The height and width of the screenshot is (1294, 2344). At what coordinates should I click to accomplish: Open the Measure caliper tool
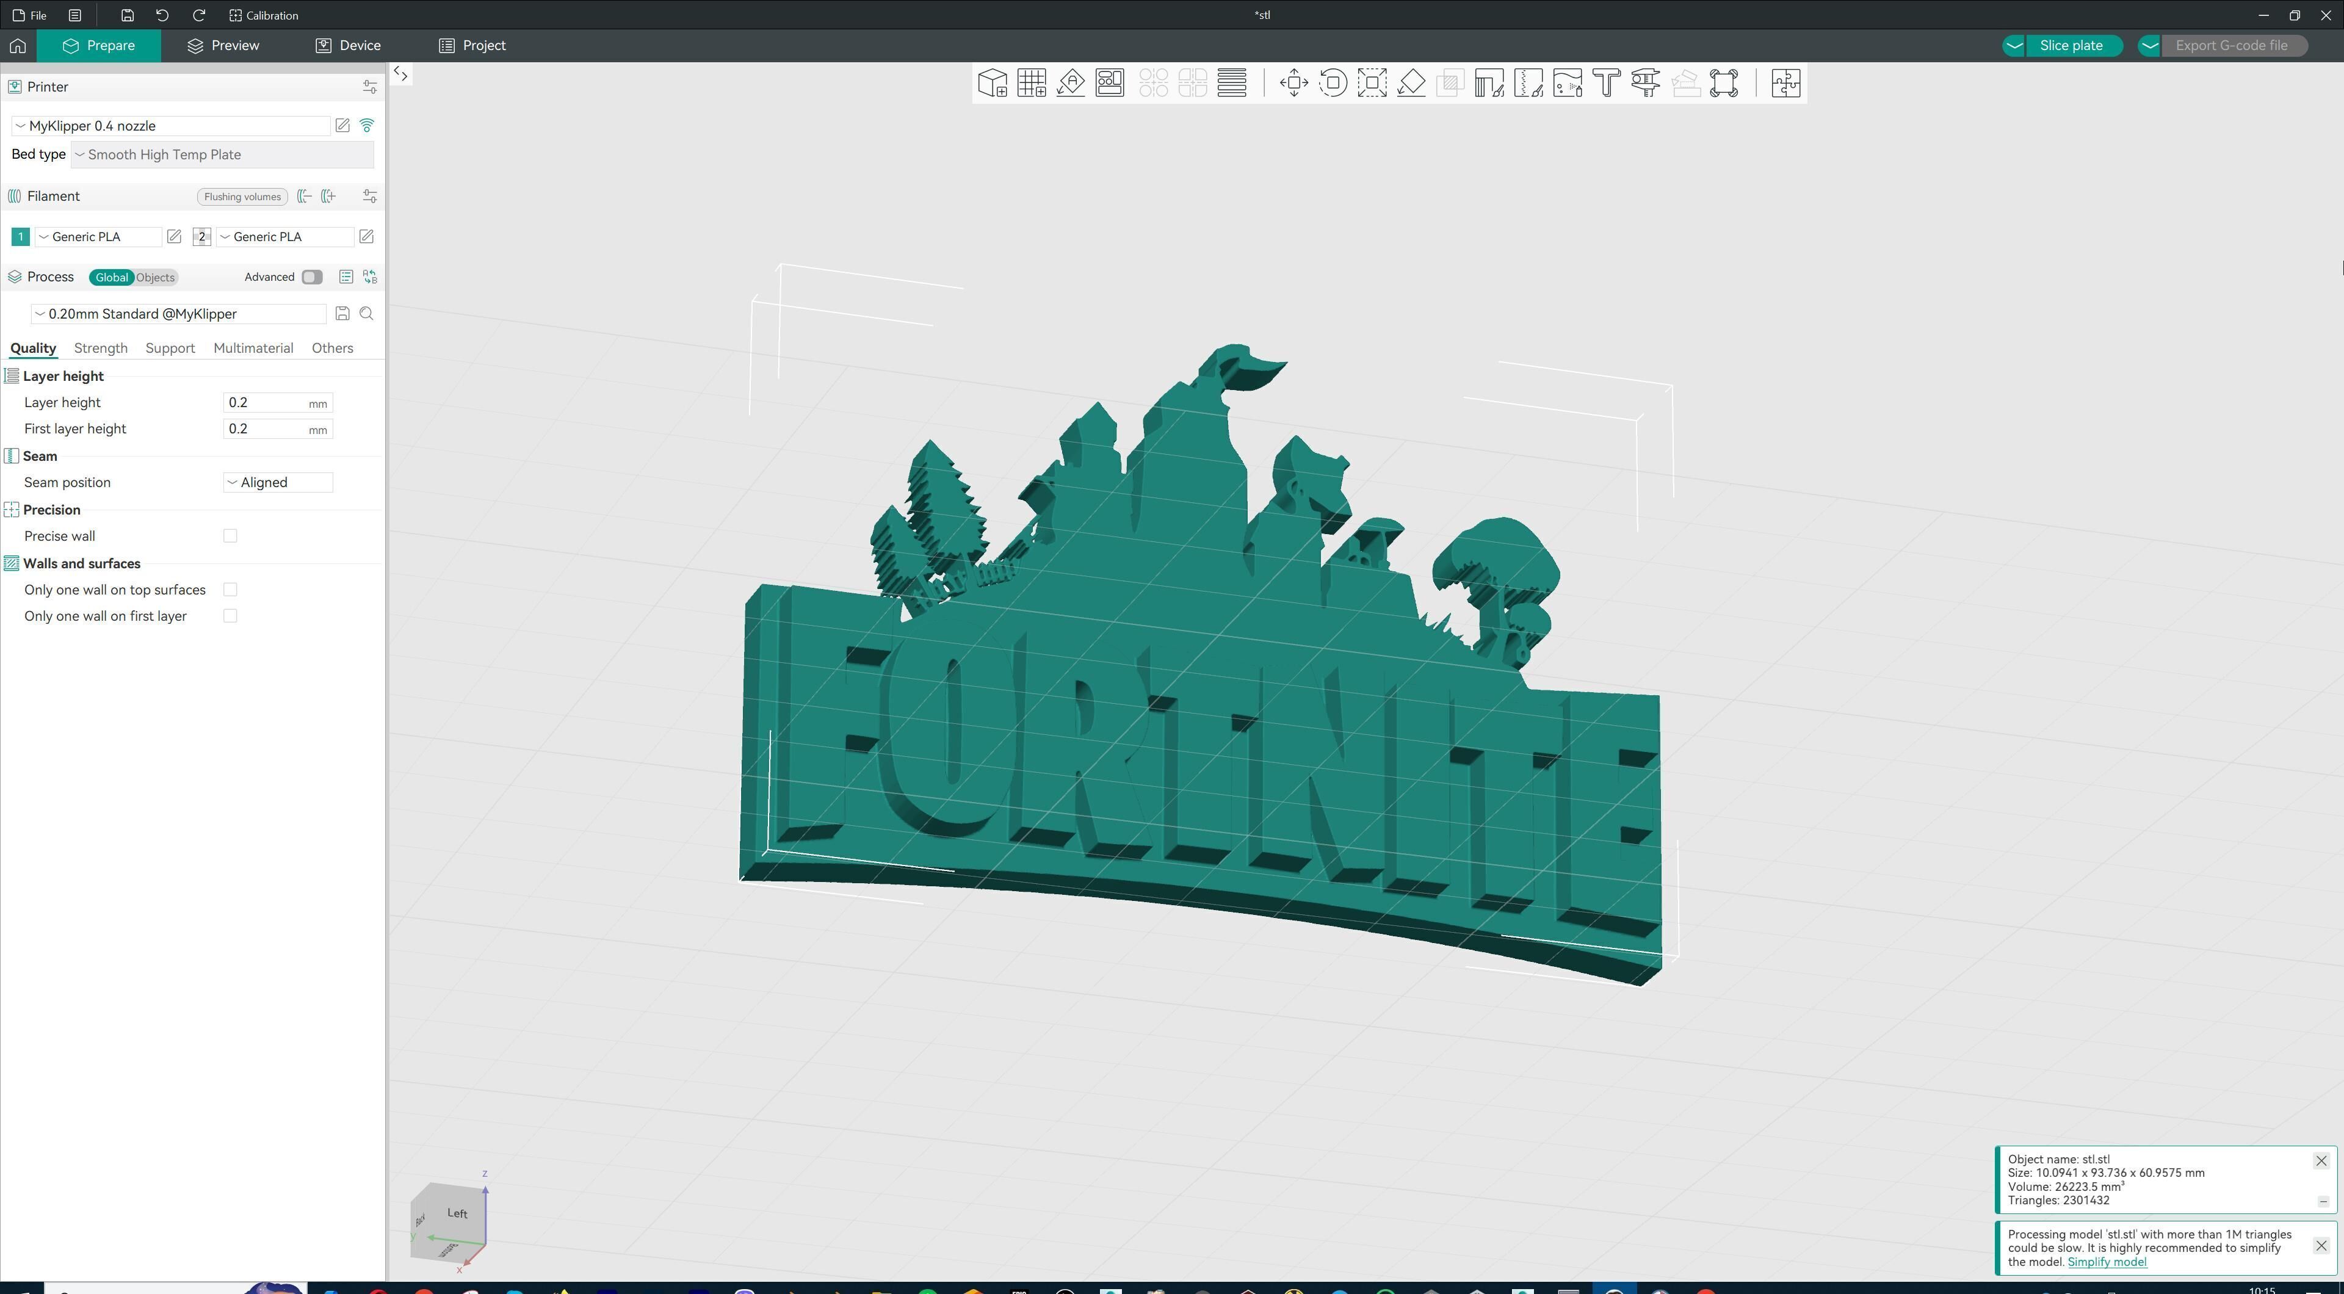coord(1646,83)
